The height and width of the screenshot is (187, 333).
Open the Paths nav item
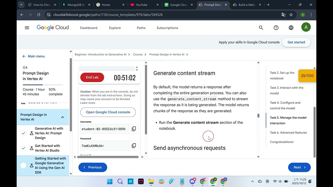141,28
